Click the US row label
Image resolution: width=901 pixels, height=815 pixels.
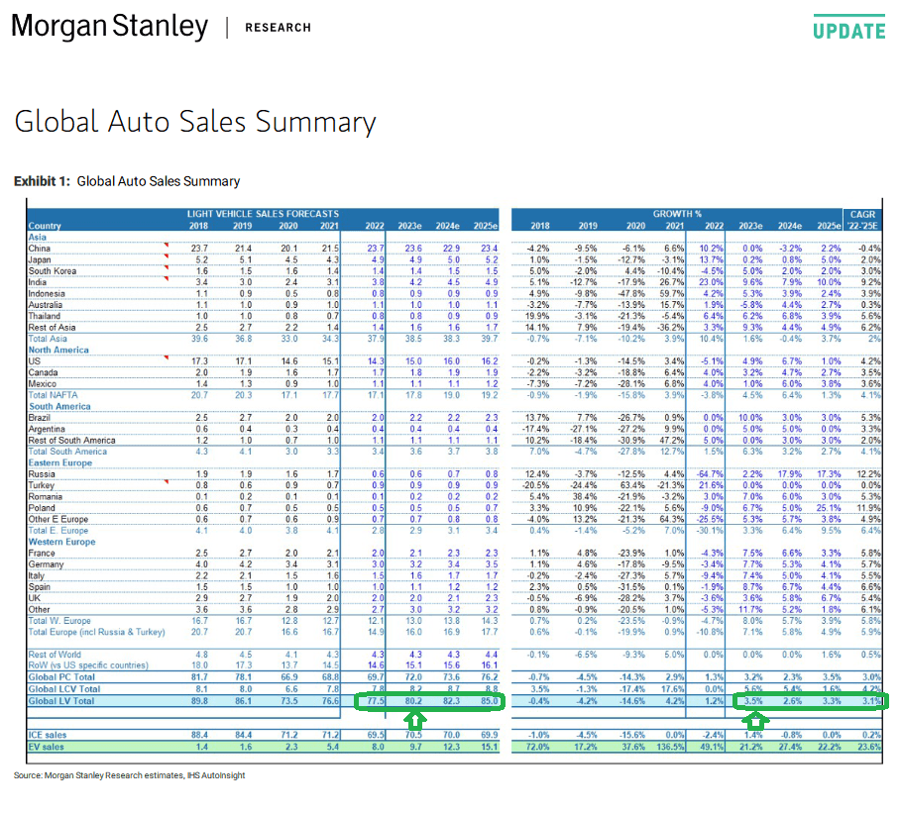35,361
